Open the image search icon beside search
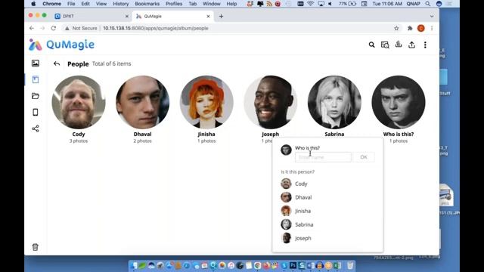This screenshot has height=272, width=484. (x=385, y=45)
